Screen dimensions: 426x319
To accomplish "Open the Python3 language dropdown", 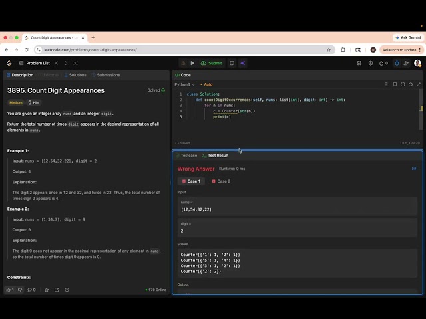I will tap(185, 84).
